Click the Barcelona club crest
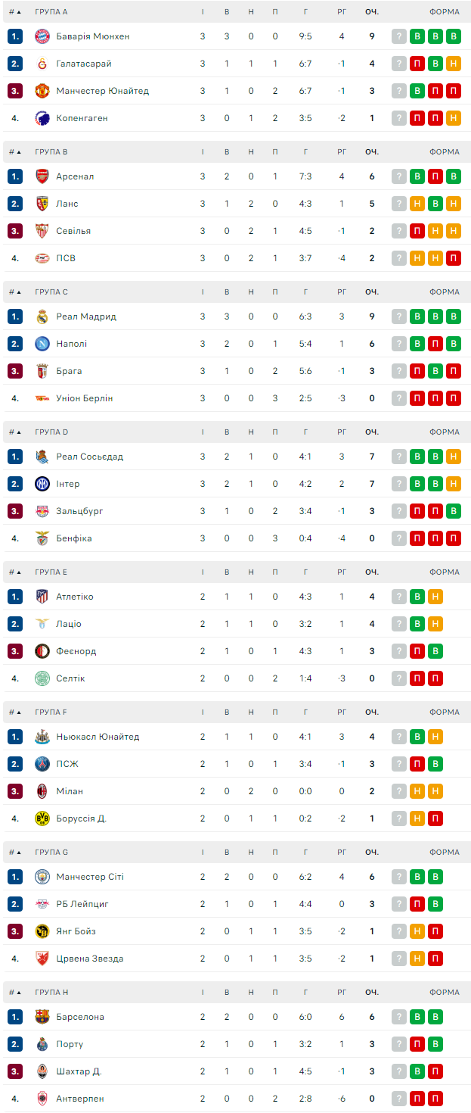Screen dimensions: 471x1113 click(x=42, y=1017)
